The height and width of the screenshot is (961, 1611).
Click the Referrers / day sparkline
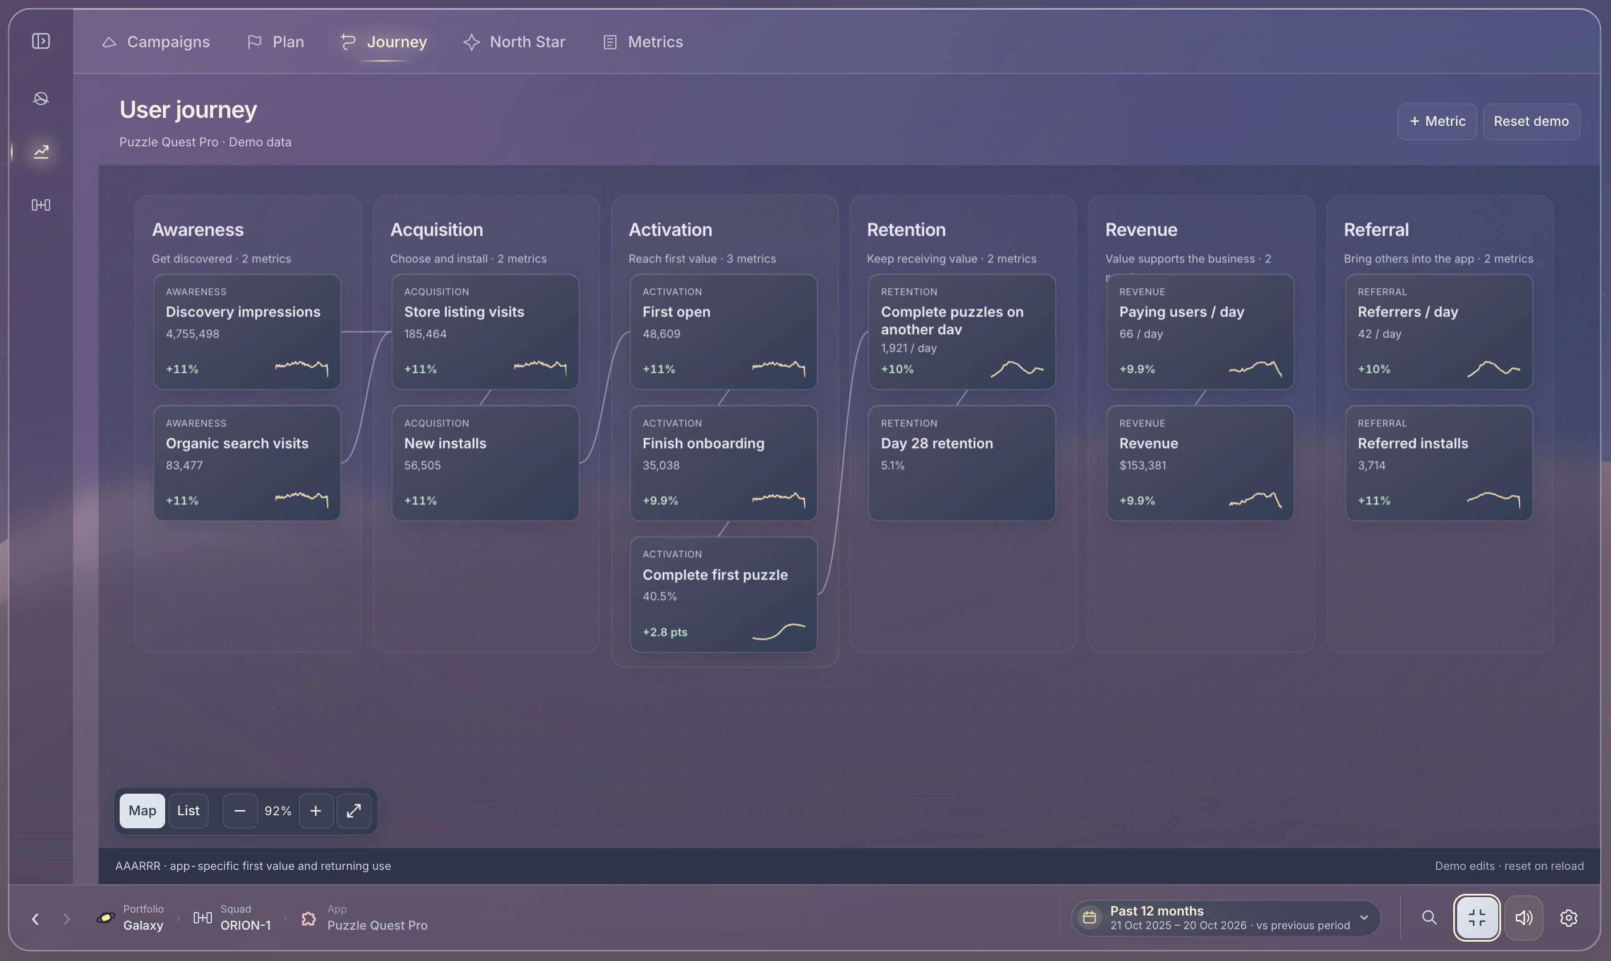1494,368
